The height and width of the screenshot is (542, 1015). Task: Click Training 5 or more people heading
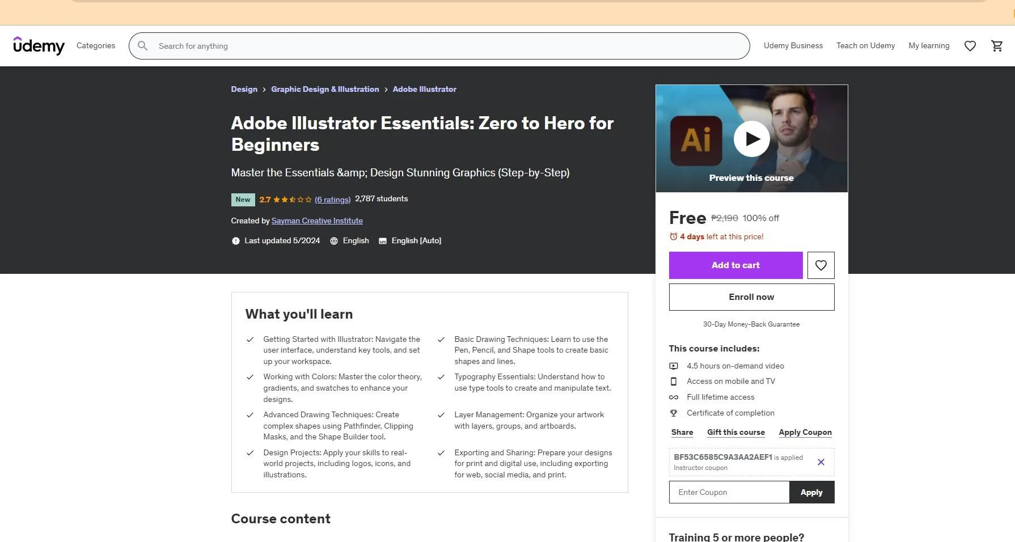click(x=736, y=537)
